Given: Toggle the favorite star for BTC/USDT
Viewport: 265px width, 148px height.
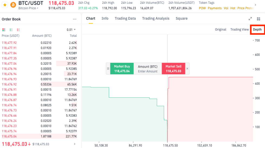Looking at the screenshot, I should pyautogui.click(x=5, y=5).
